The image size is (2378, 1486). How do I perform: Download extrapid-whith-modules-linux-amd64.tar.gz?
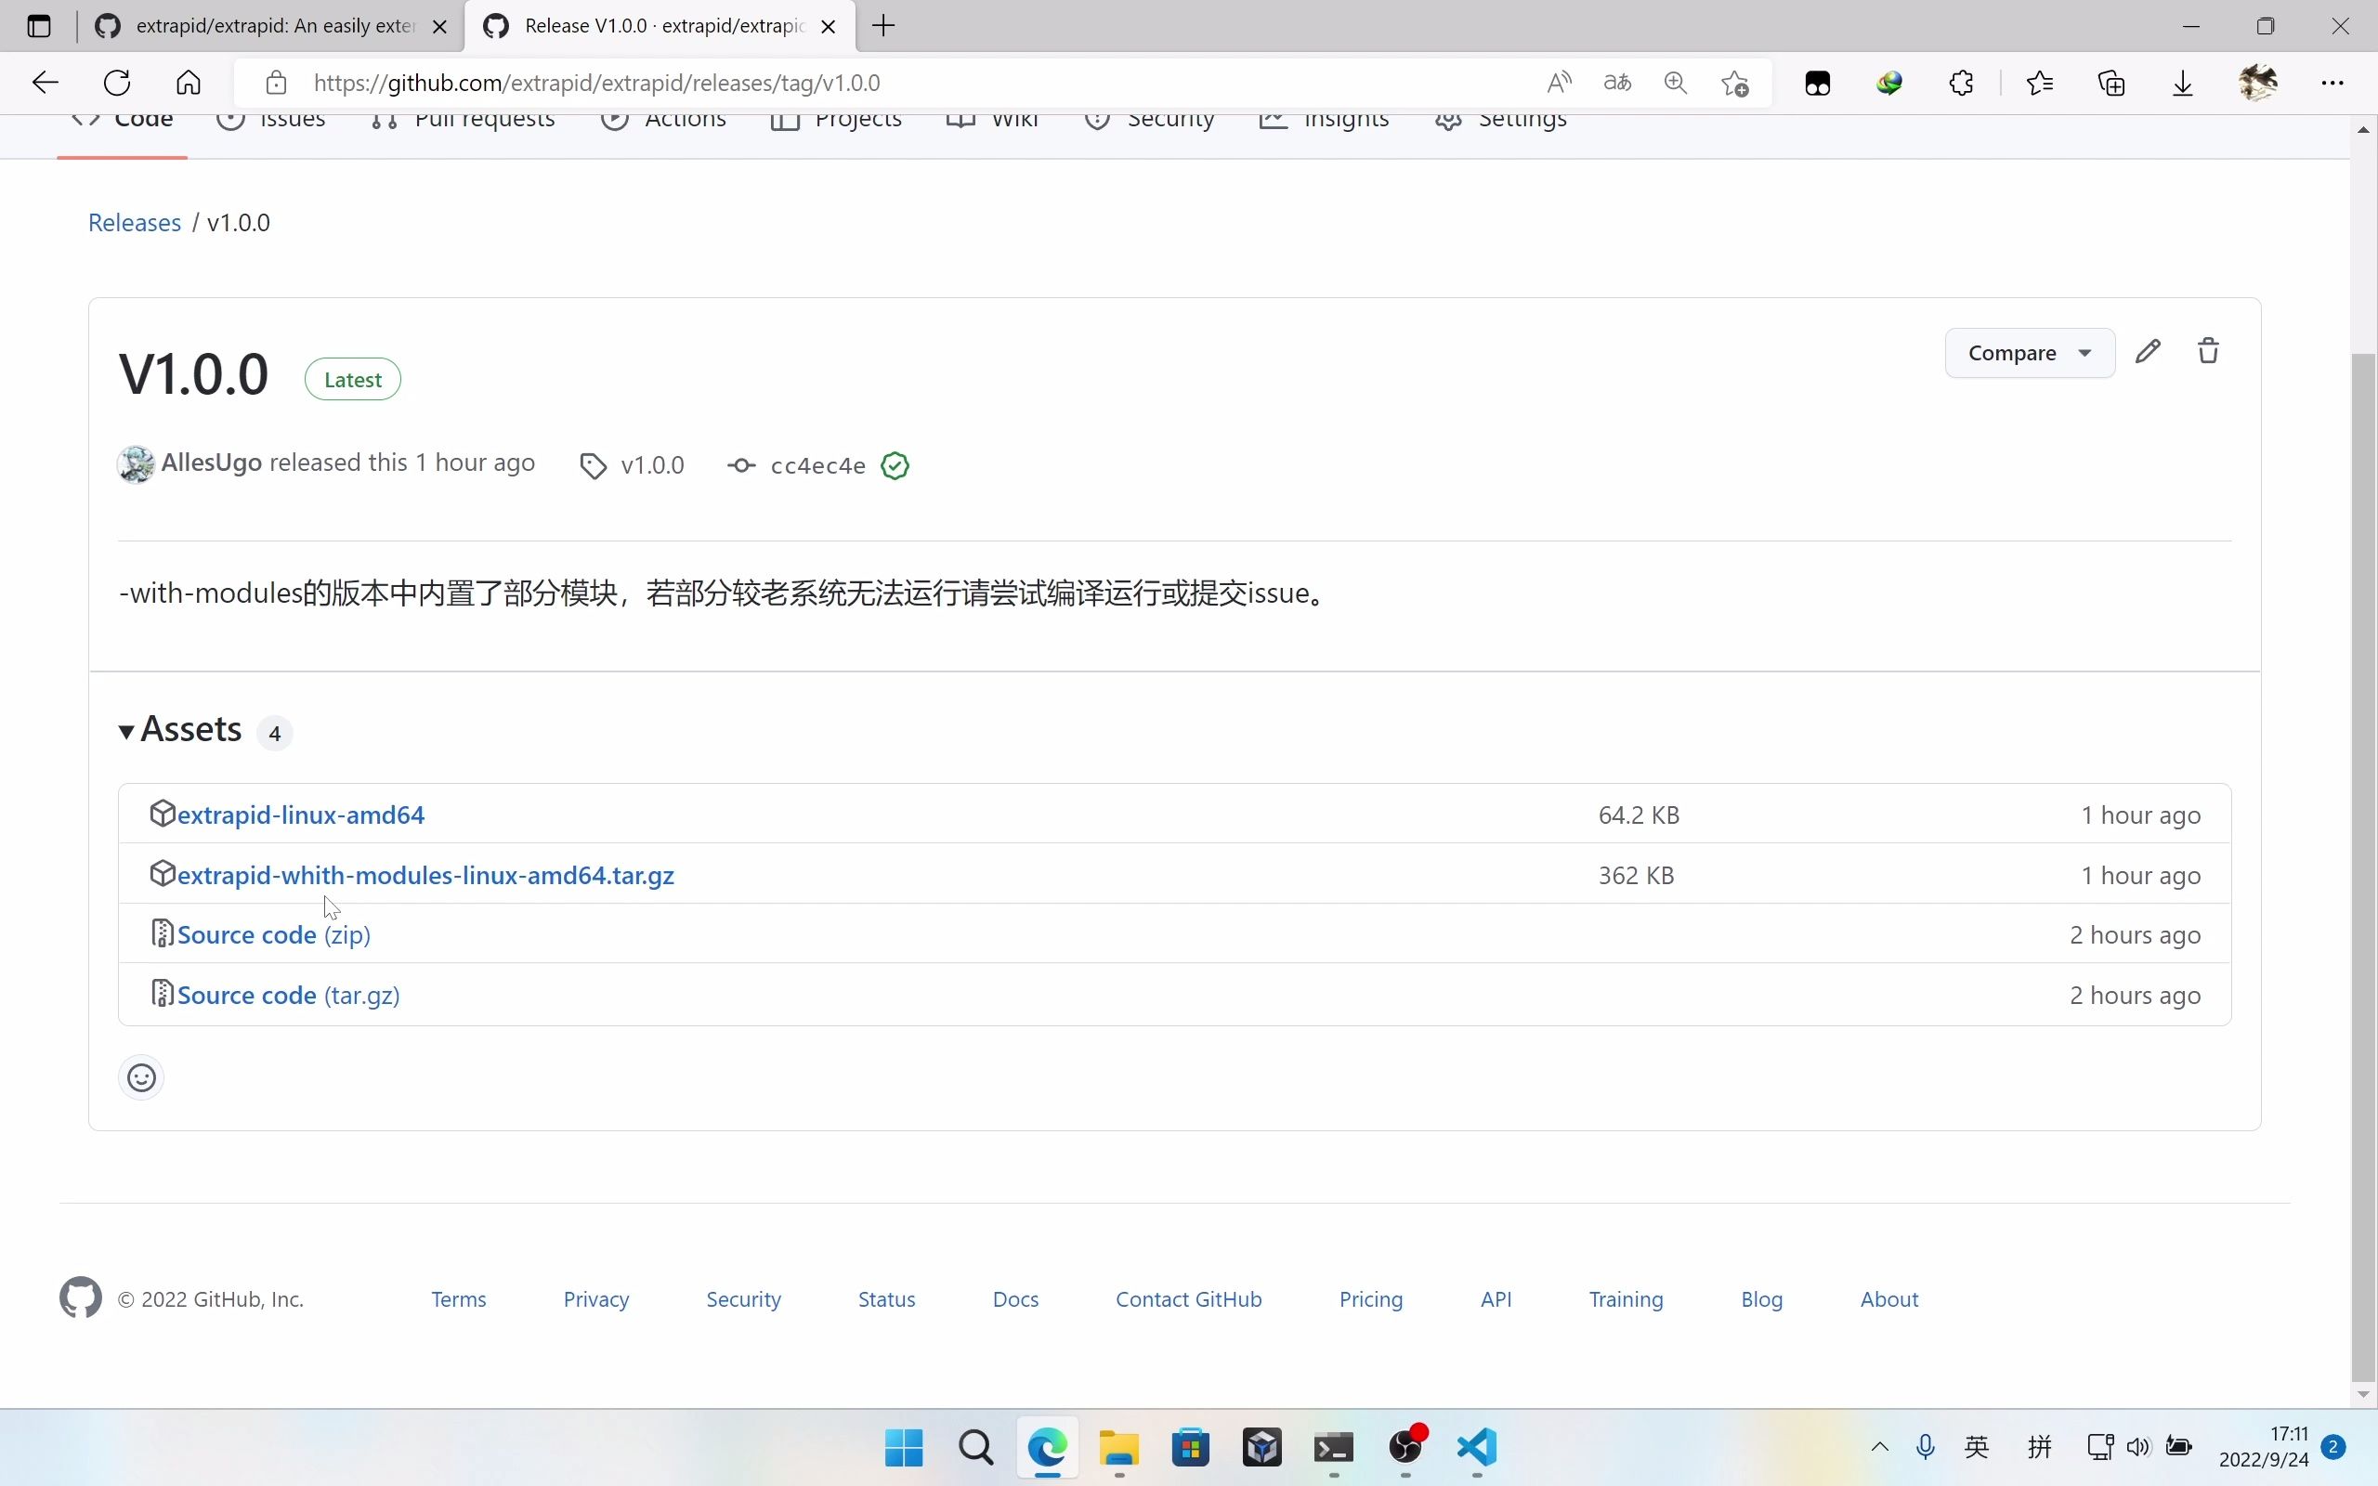coord(425,875)
